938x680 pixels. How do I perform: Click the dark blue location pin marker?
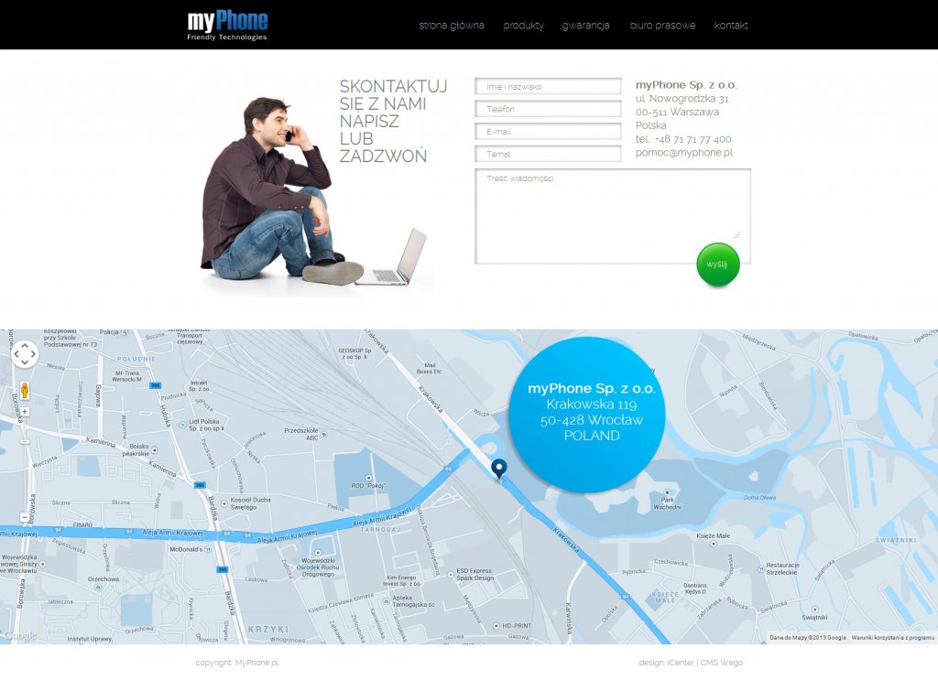coord(499,470)
